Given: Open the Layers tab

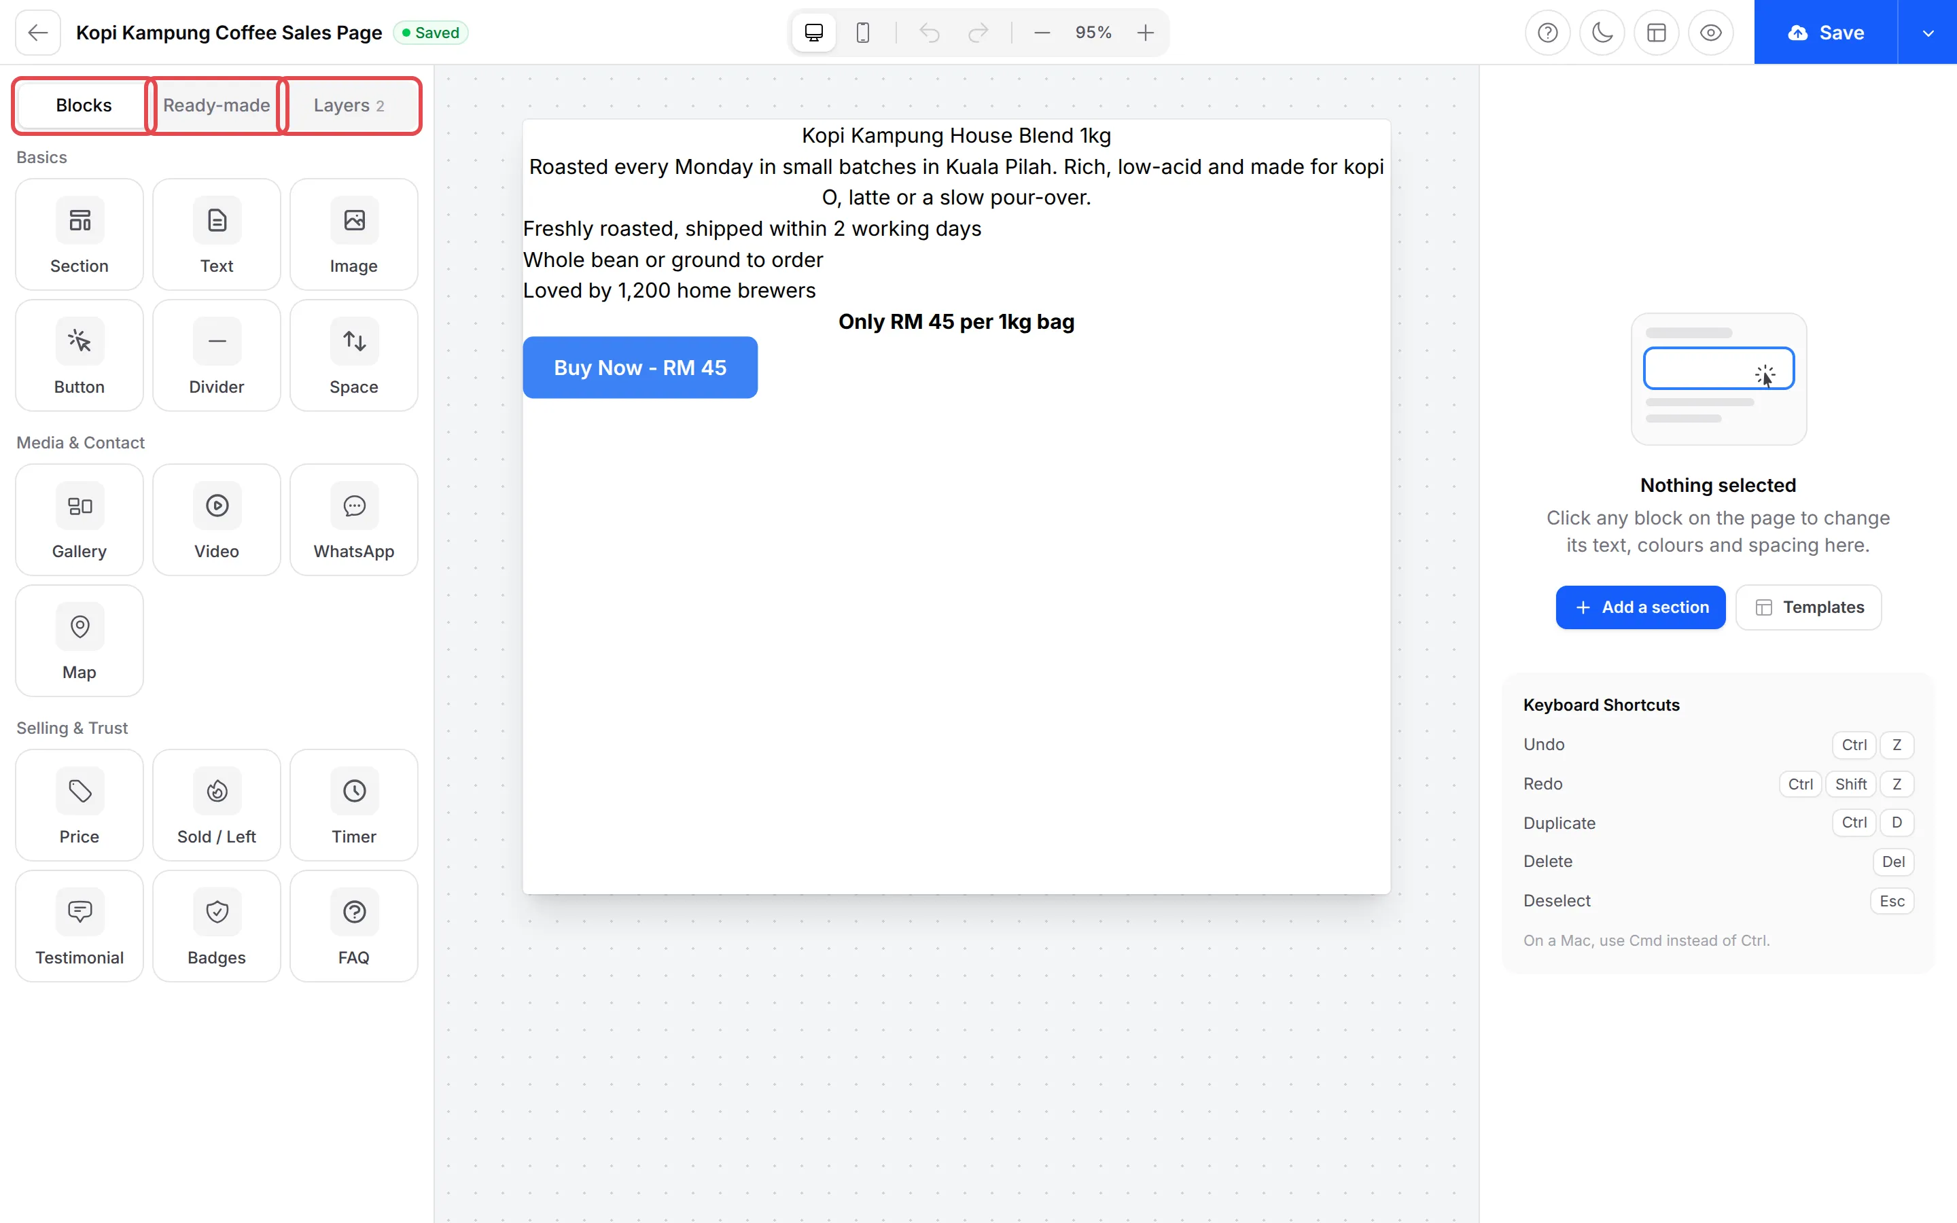Looking at the screenshot, I should (x=349, y=105).
